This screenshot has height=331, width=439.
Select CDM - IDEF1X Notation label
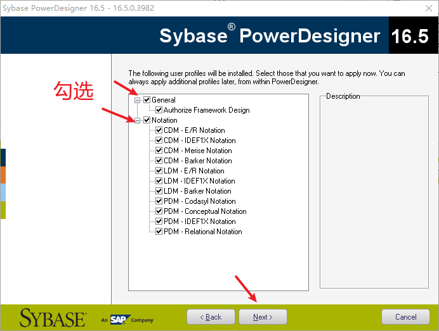(200, 141)
